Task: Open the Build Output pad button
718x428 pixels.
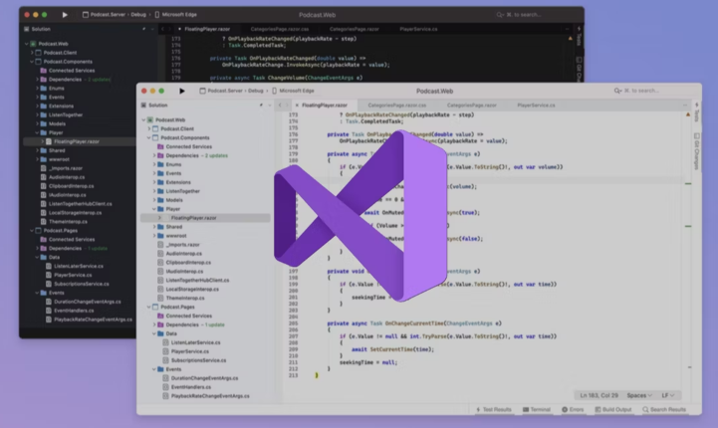Action: coord(613,410)
